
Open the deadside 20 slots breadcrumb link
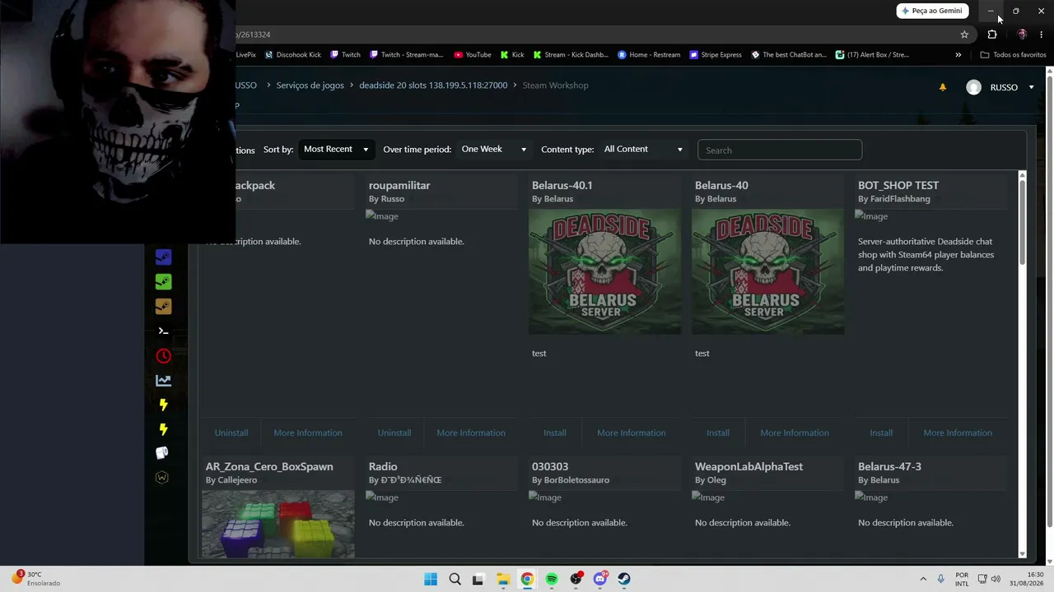point(433,86)
